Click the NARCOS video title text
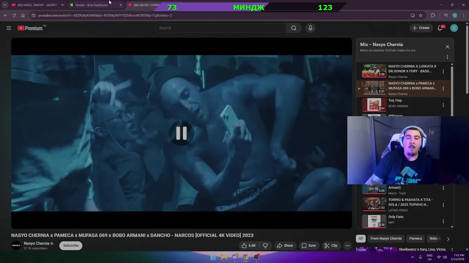Image resolution: width=469 pixels, height=263 pixels. click(132, 235)
